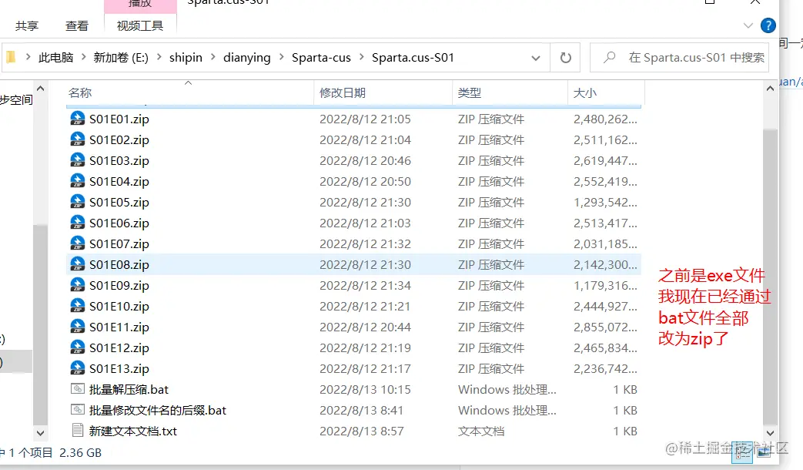Select the 批量修改文件名的后缀.bat file icon
803x470 pixels.
[77, 410]
